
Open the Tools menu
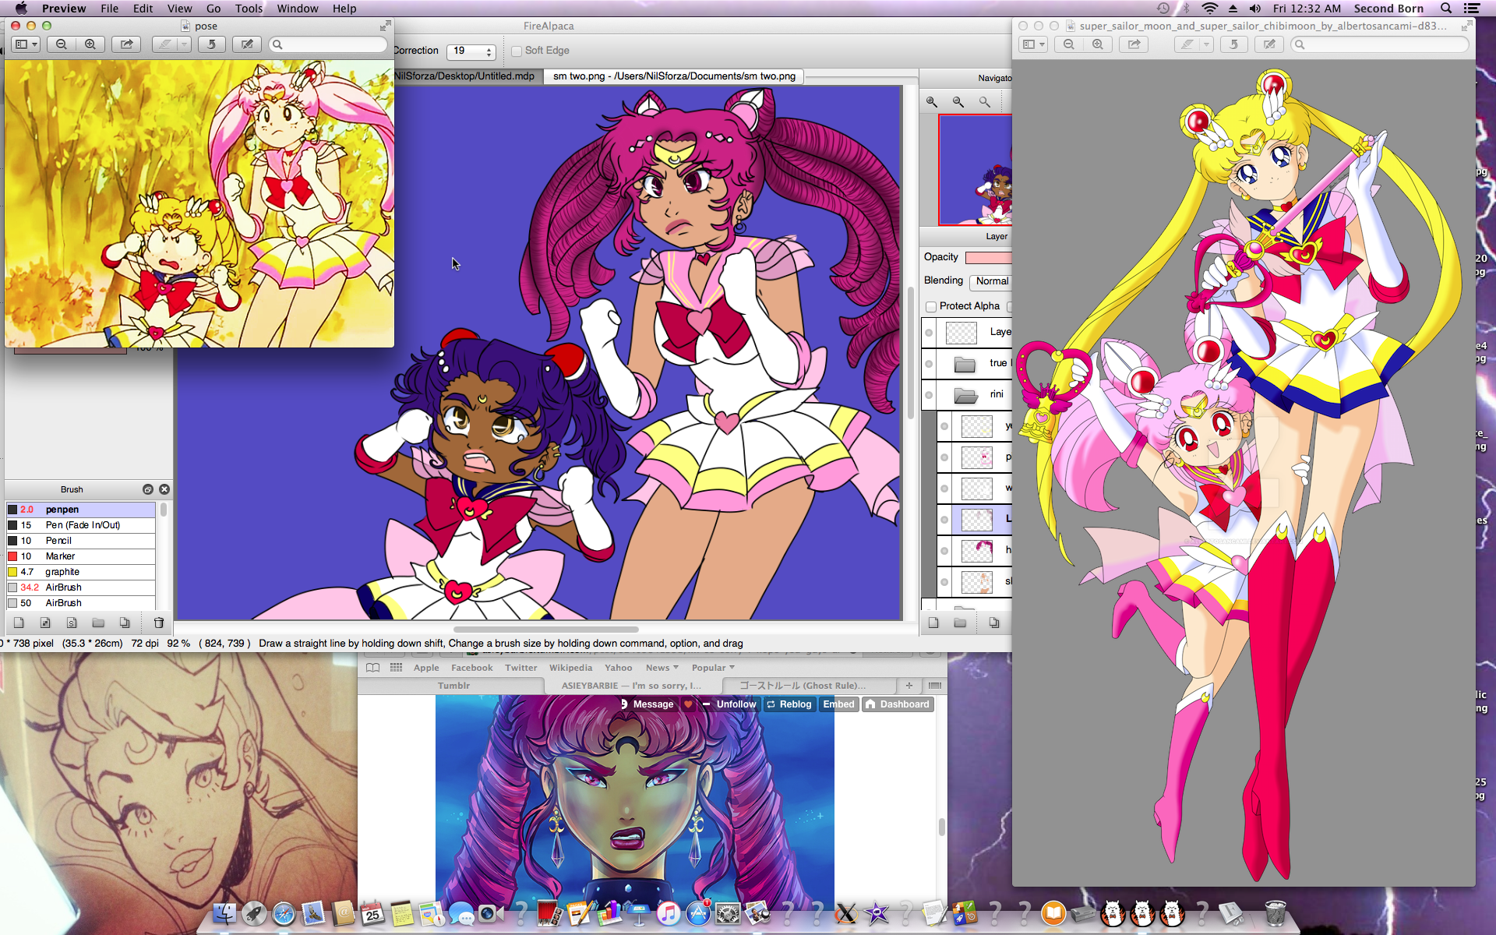click(249, 9)
